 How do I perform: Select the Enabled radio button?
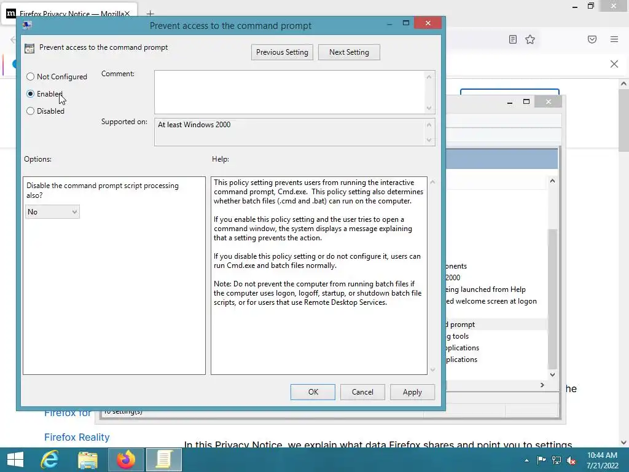31,94
